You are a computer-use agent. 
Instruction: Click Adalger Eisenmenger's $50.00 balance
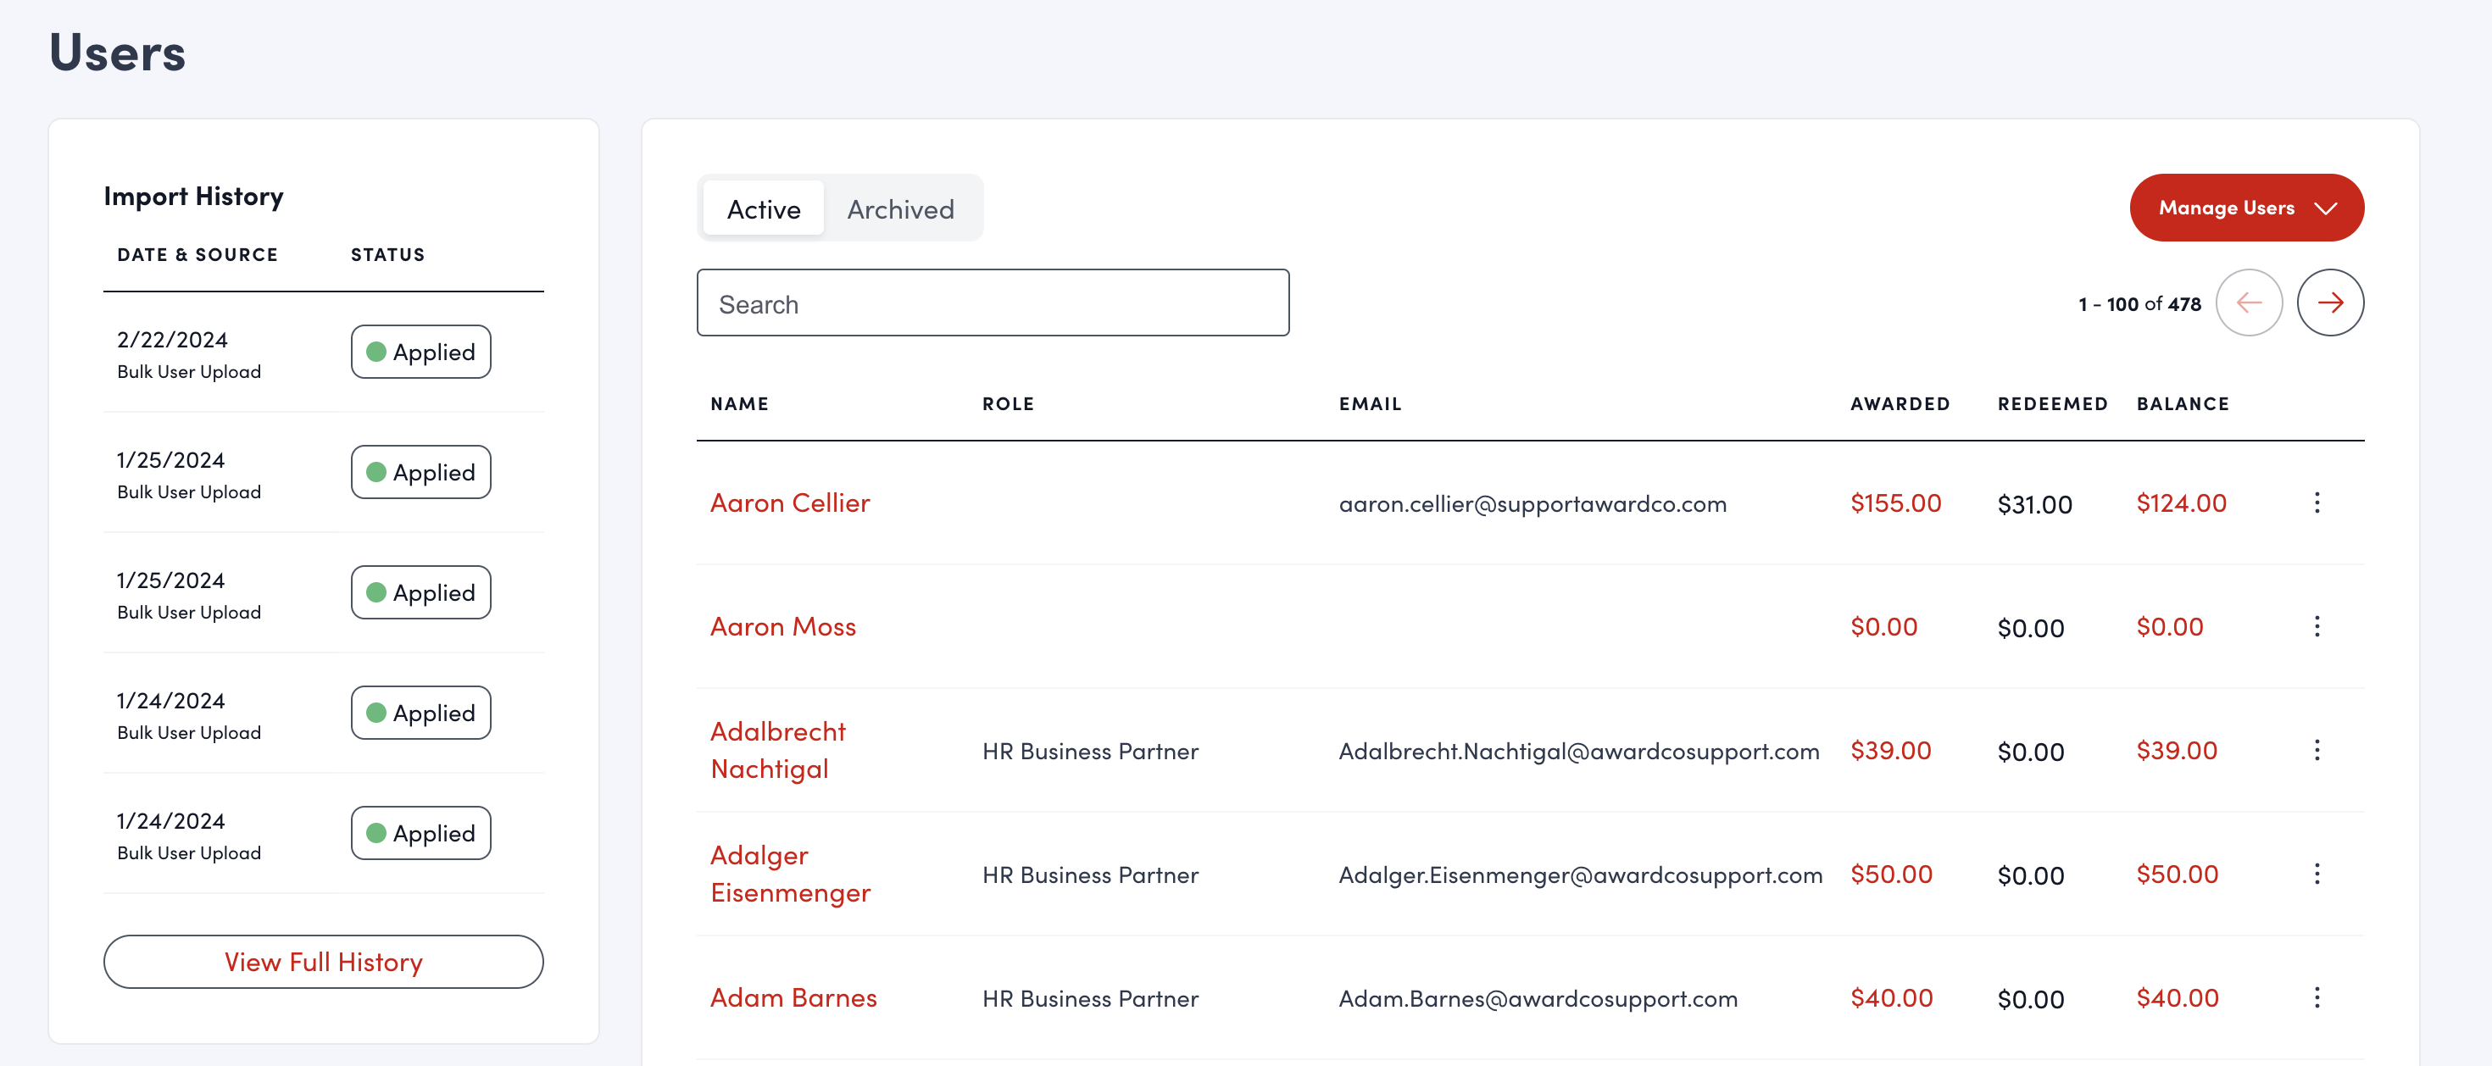pyautogui.click(x=2176, y=874)
